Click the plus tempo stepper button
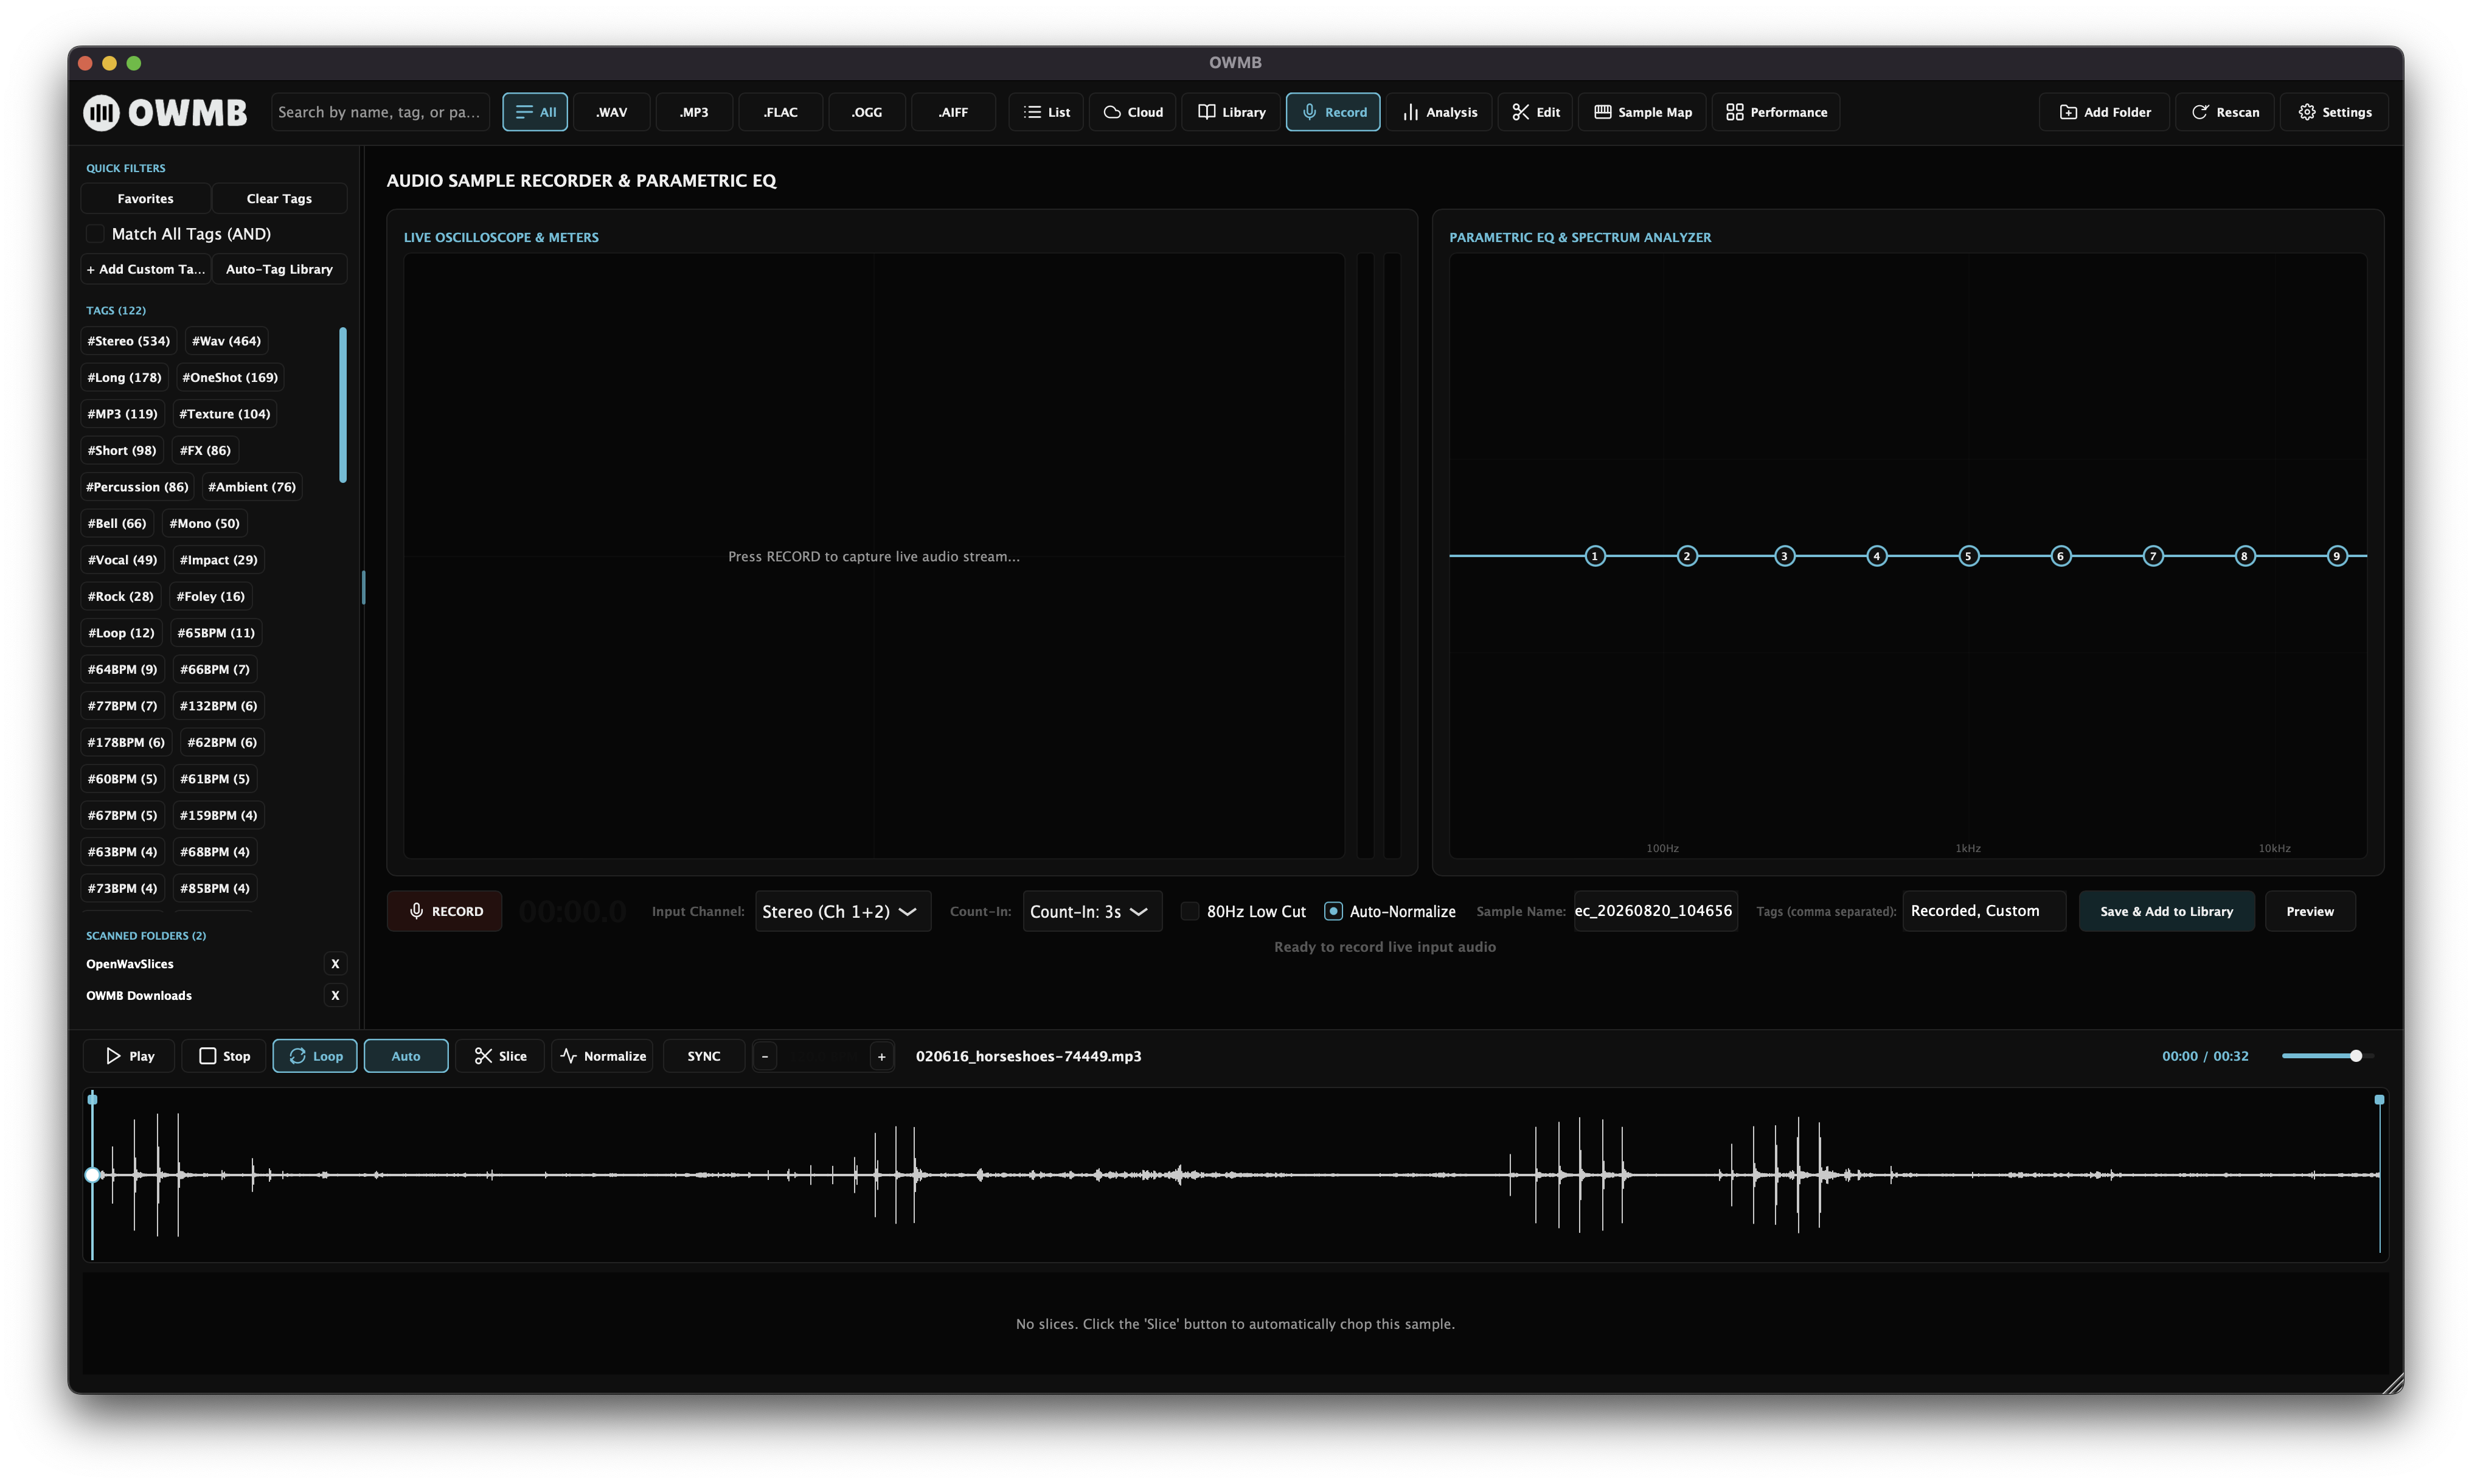The height and width of the screenshot is (1484, 2472). 881,1056
